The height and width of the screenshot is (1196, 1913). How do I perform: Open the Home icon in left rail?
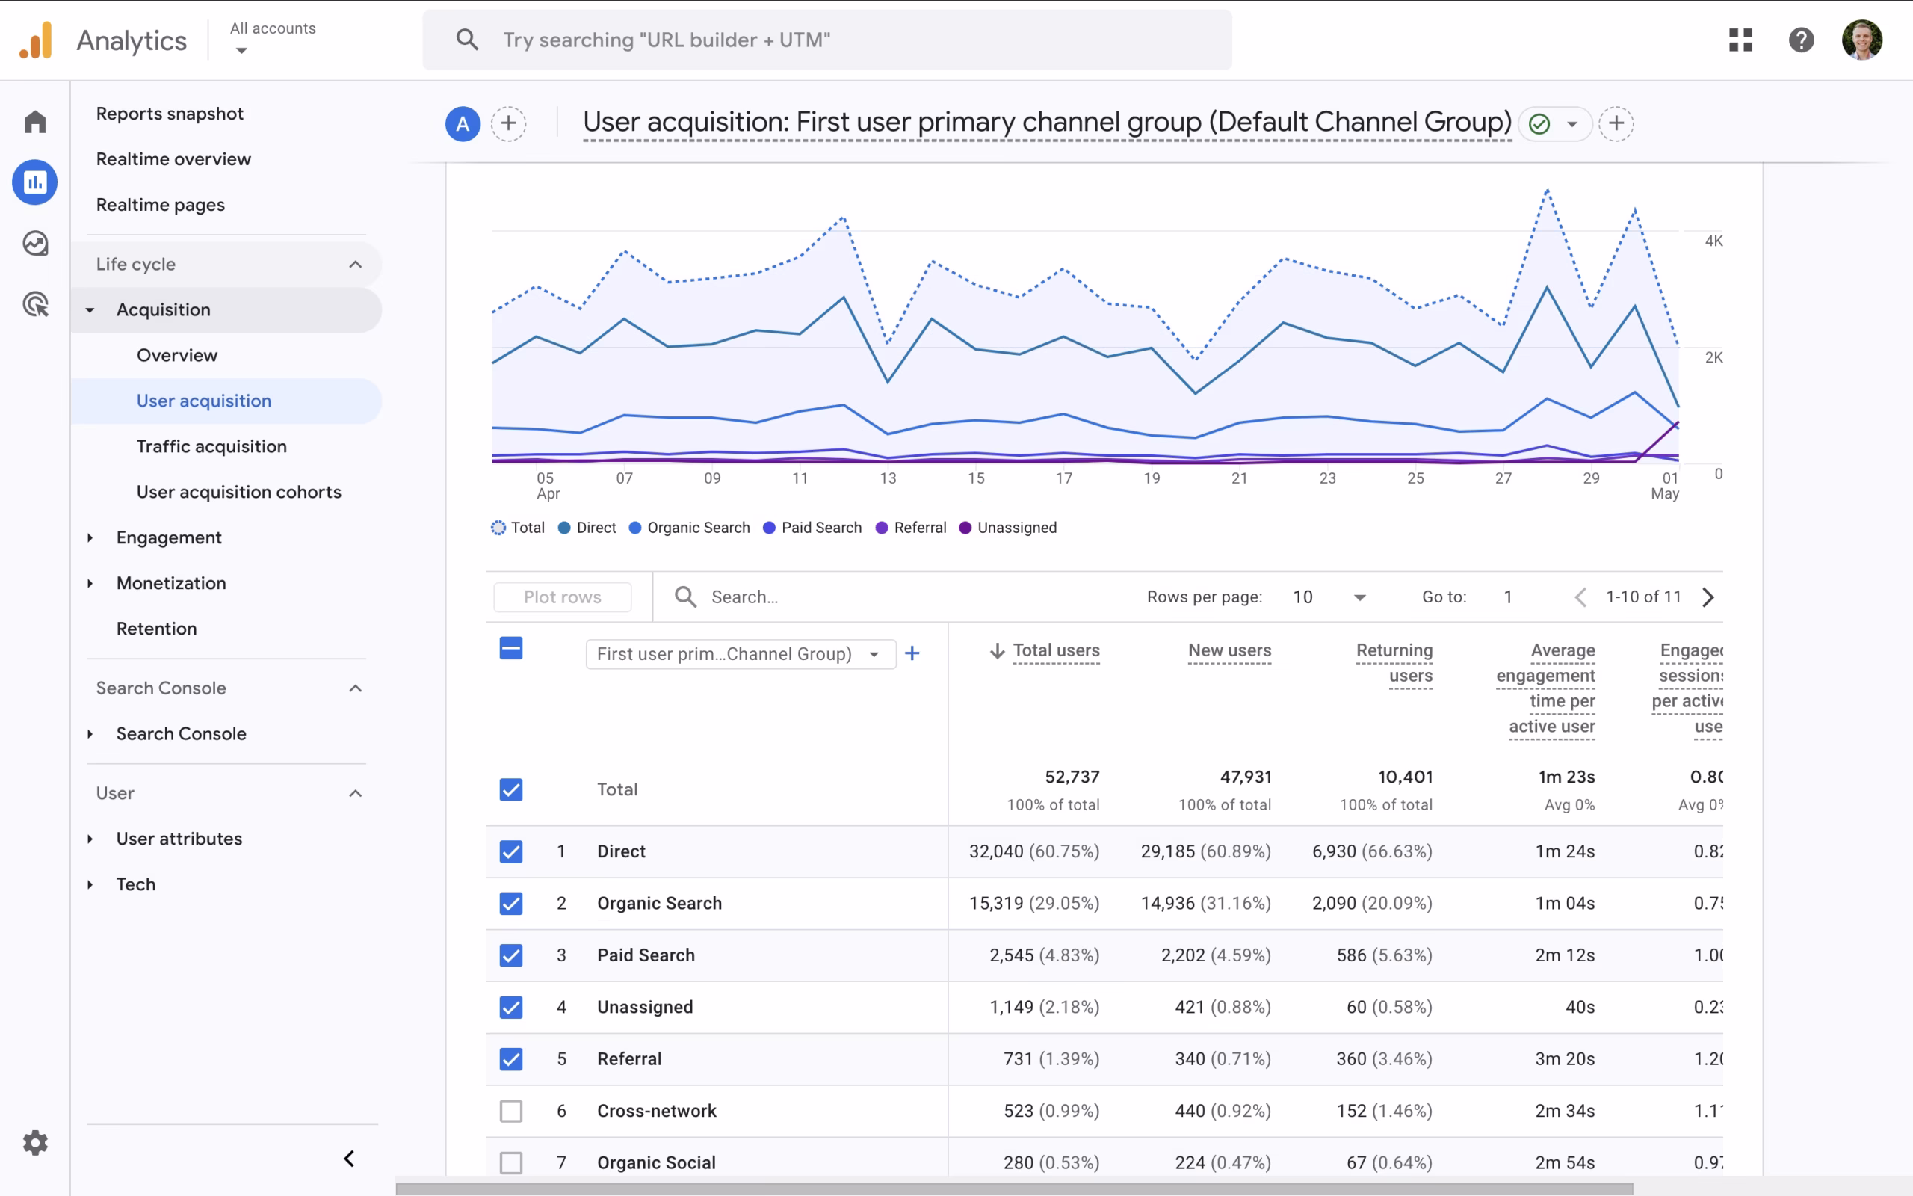(35, 122)
